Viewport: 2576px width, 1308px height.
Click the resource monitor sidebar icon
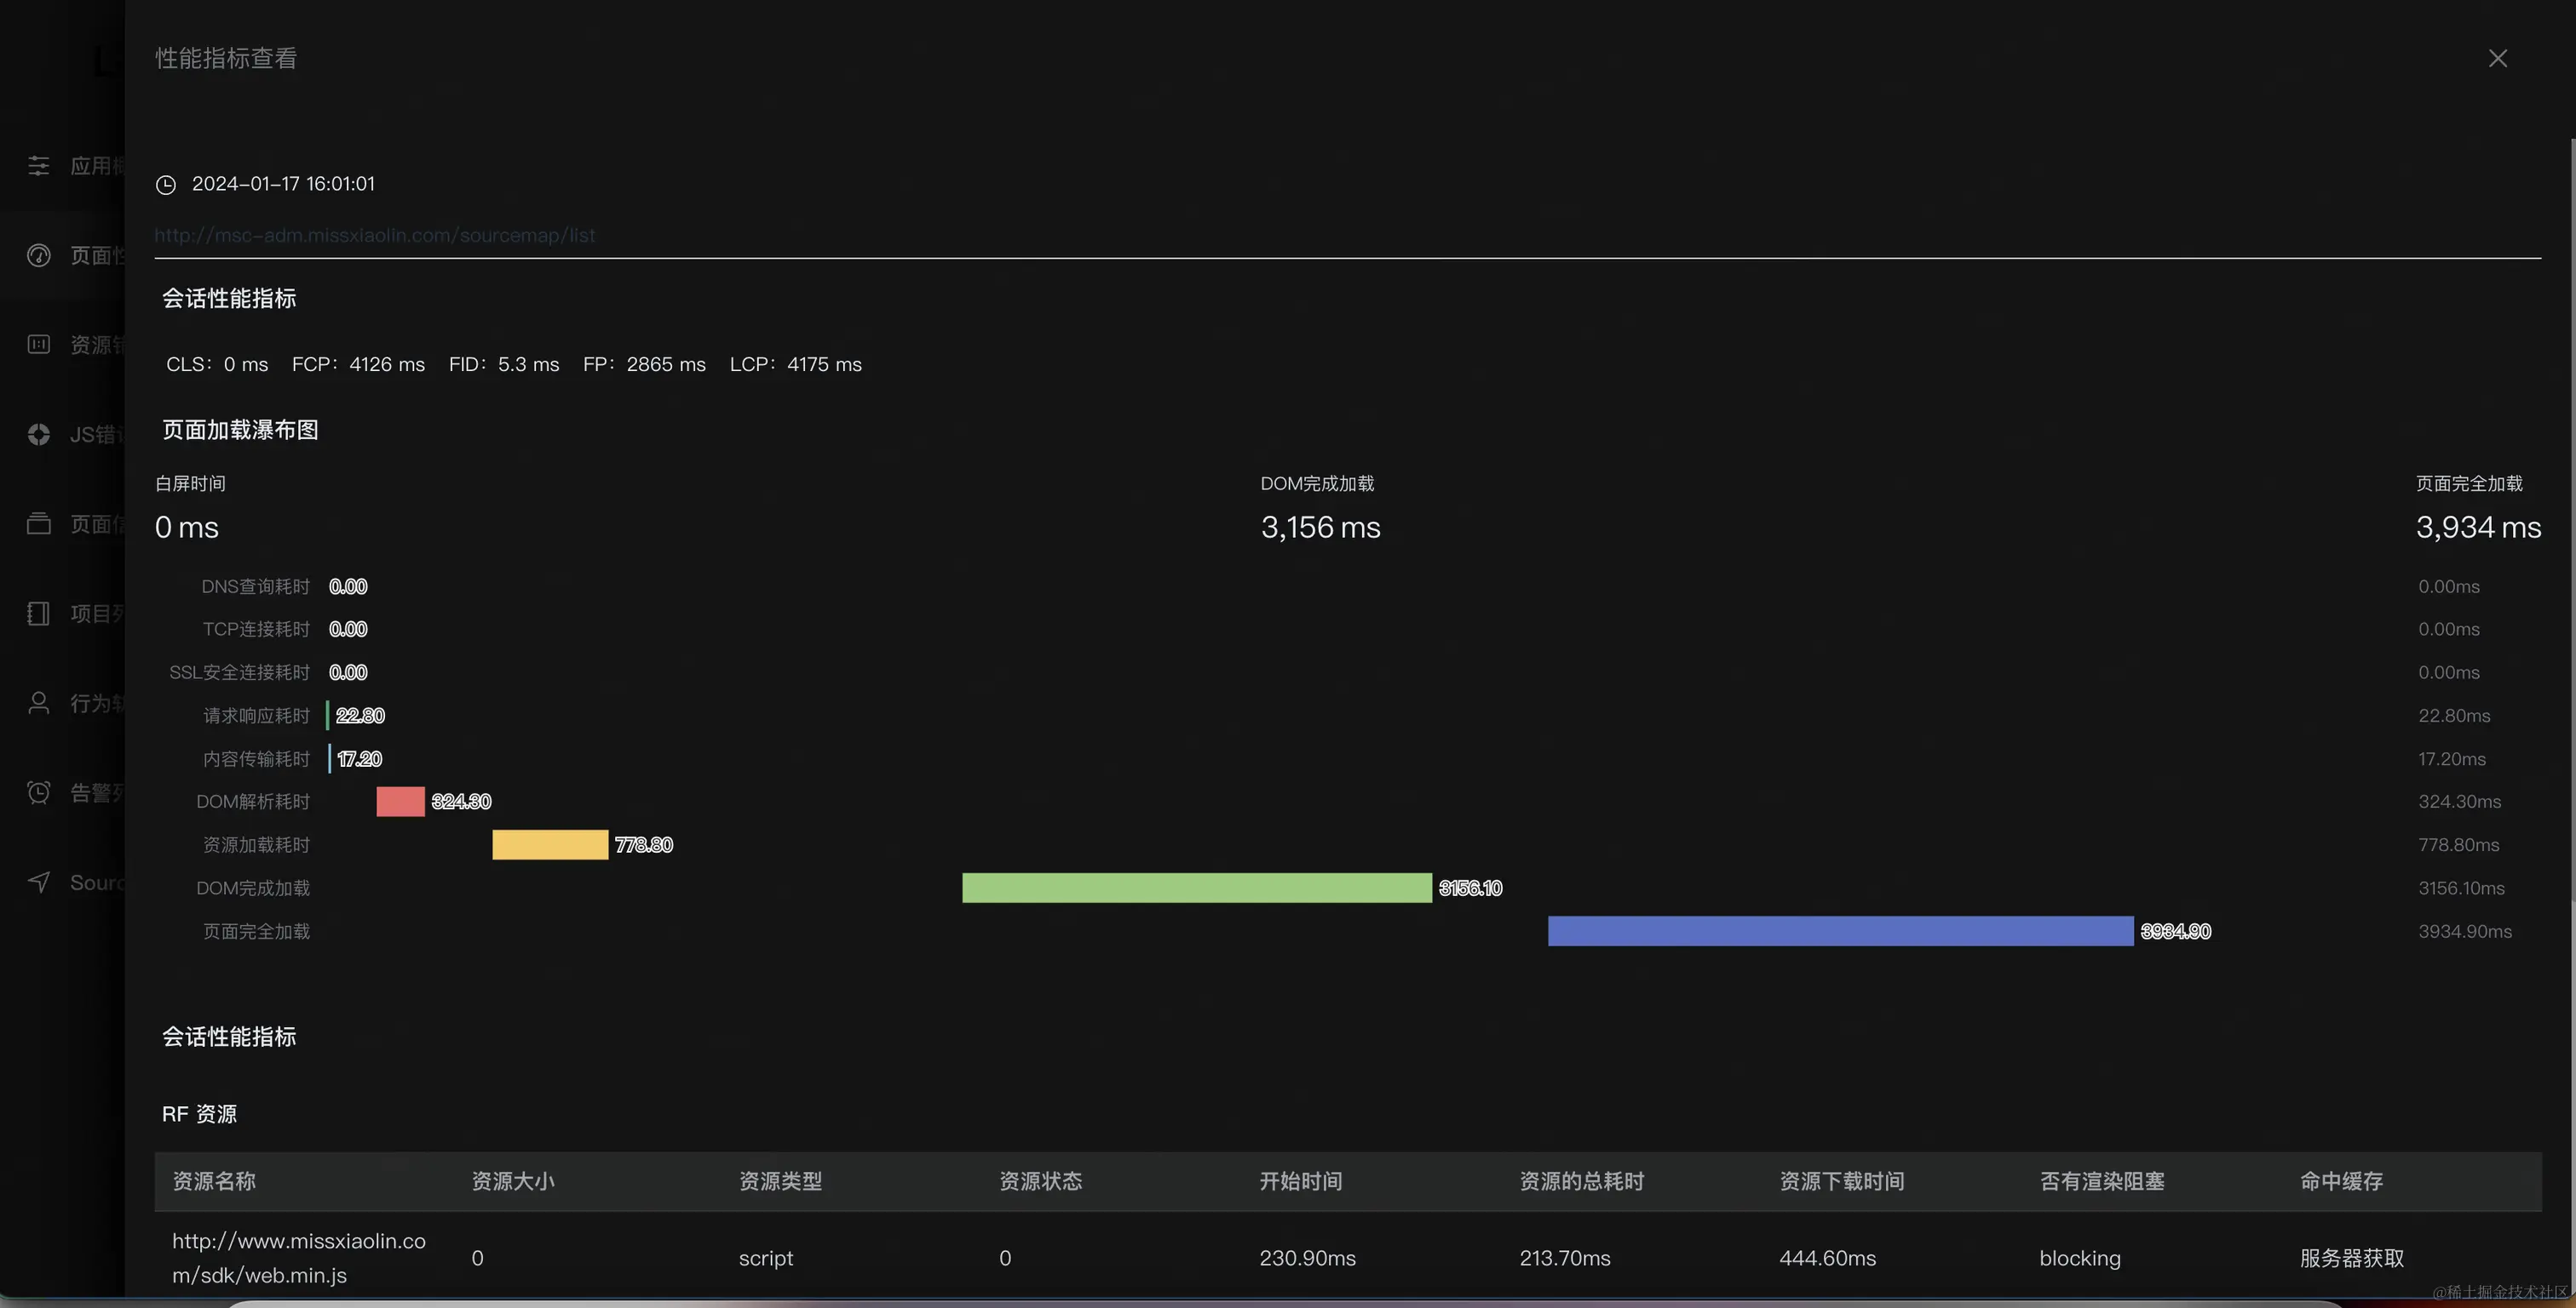39,345
